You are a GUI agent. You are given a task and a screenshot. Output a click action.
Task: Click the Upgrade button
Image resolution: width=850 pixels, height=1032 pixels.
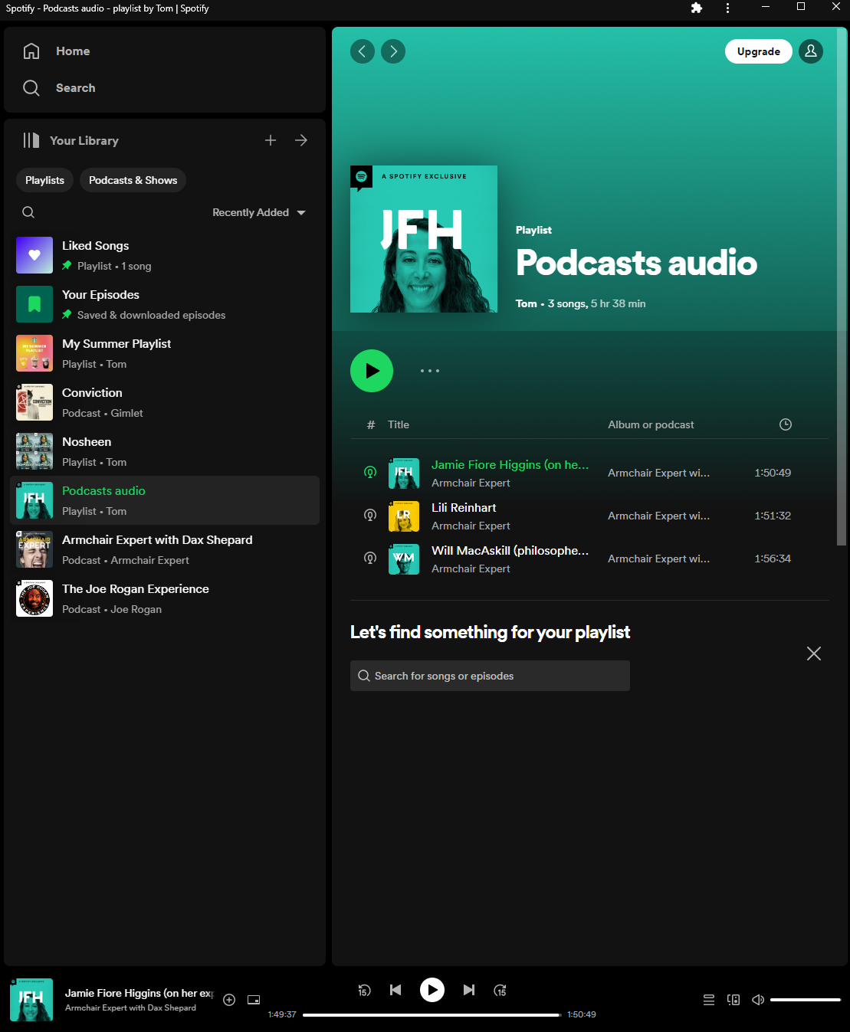pyautogui.click(x=758, y=51)
